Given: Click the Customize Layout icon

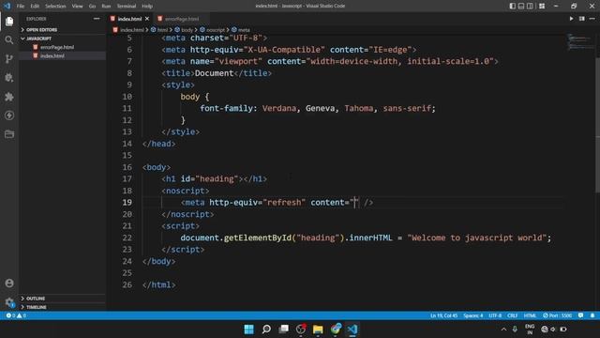Looking at the screenshot, I should tap(542, 6).
